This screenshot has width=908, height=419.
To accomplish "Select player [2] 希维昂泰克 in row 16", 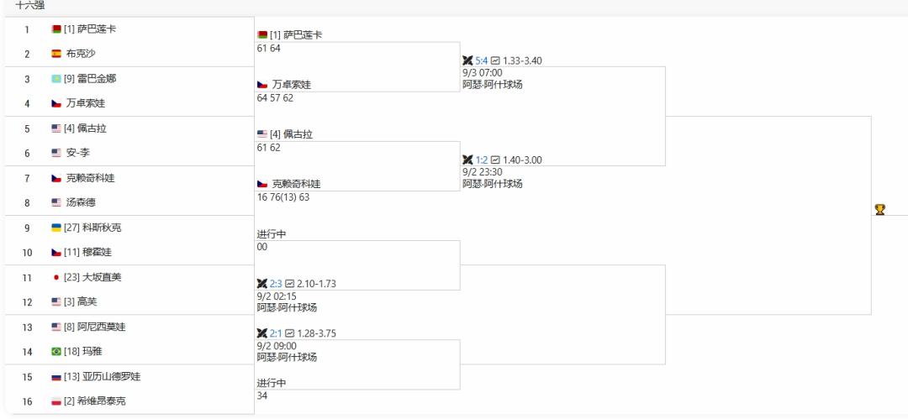I will pos(94,401).
